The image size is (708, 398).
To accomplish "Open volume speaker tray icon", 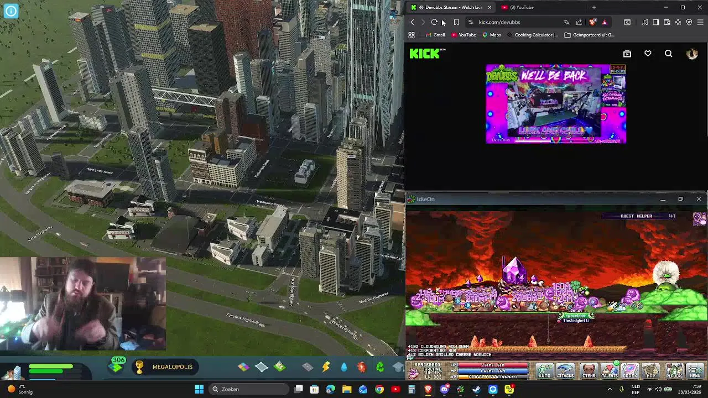I will click(658, 389).
